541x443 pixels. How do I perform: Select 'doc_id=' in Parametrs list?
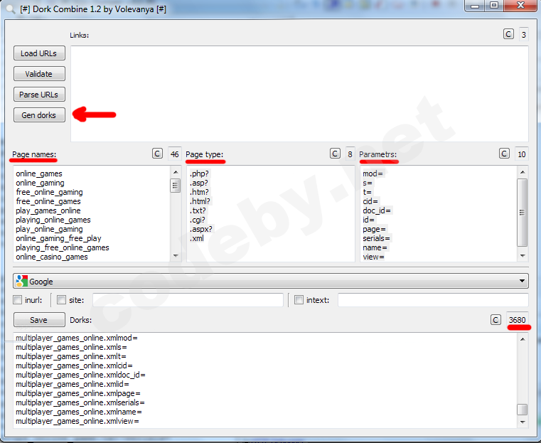(x=376, y=210)
